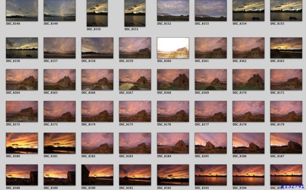306x190 pixels.
Task: Pick the DSC_8168 thumbnail
Action: (x=173, y=80)
